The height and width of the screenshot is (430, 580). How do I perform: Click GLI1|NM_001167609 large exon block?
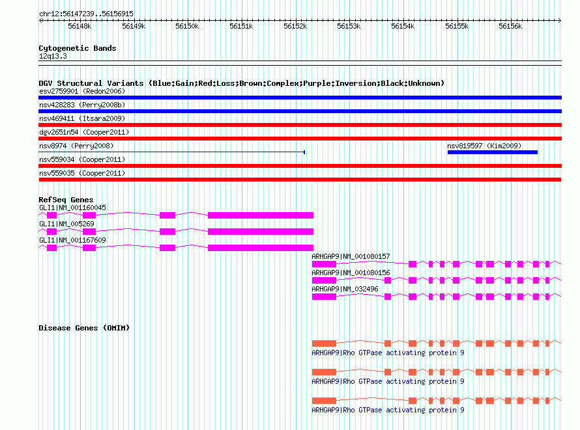[x=261, y=248]
